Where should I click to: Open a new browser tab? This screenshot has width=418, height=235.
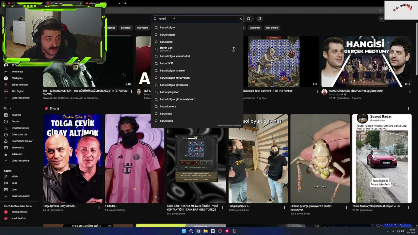tap(125, 3)
